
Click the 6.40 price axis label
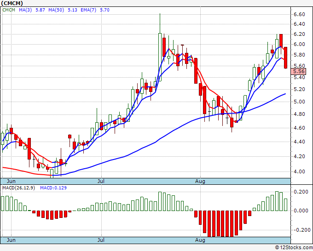tap(299, 24)
